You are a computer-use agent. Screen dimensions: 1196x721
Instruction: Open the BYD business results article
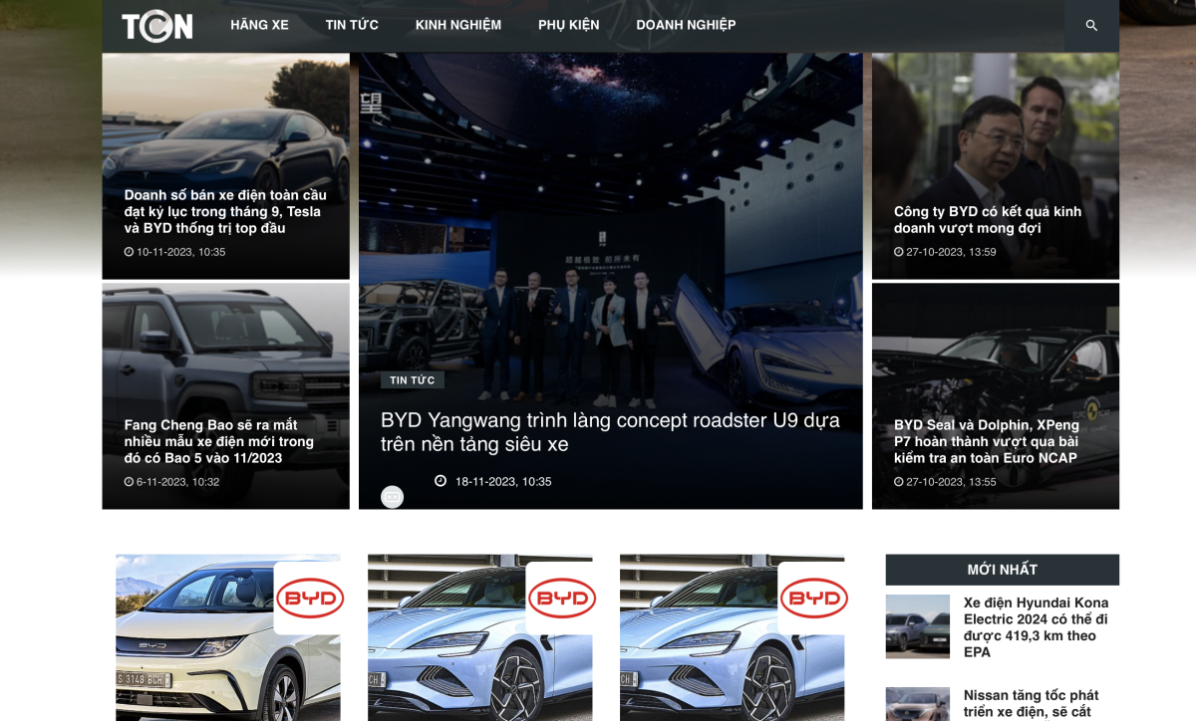(x=987, y=219)
